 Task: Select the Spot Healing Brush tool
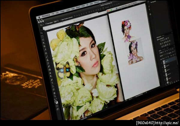point(46,53)
